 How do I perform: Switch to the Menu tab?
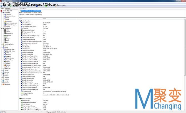[x=2, y=8]
